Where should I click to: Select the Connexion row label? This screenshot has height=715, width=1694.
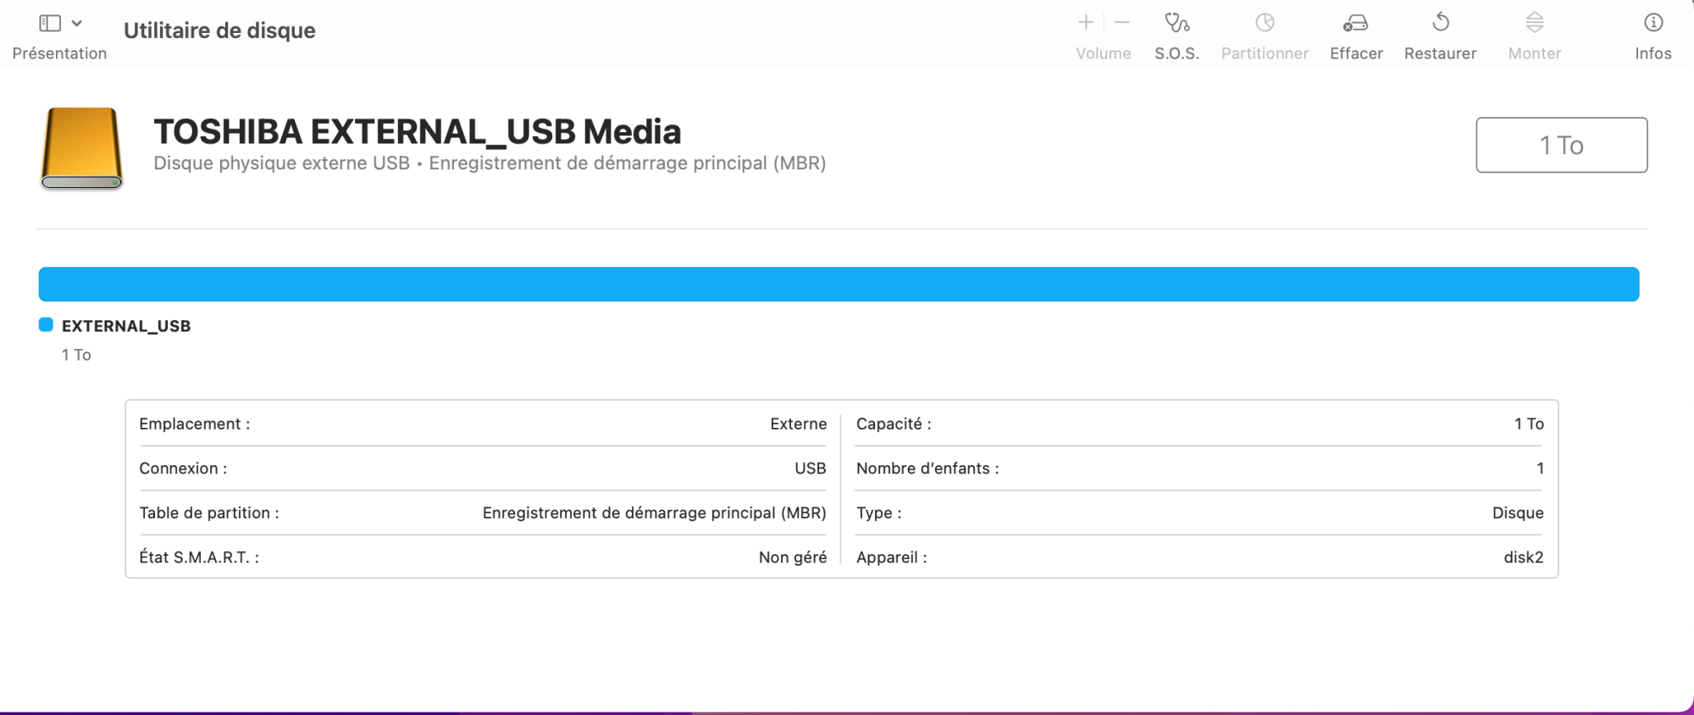(x=183, y=468)
